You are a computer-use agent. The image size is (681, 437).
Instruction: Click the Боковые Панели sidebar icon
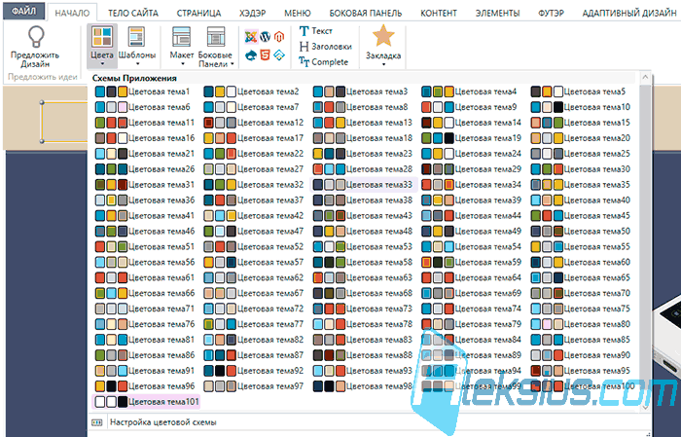click(216, 36)
